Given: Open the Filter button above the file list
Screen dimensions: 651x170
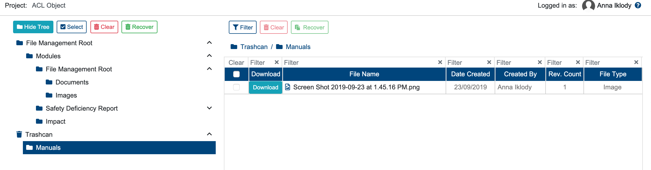Looking at the screenshot, I should click(x=243, y=27).
